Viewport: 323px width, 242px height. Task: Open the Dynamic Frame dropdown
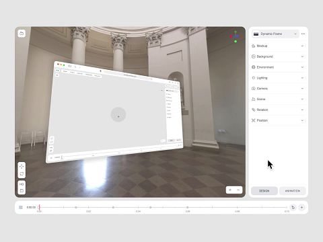[x=275, y=34]
